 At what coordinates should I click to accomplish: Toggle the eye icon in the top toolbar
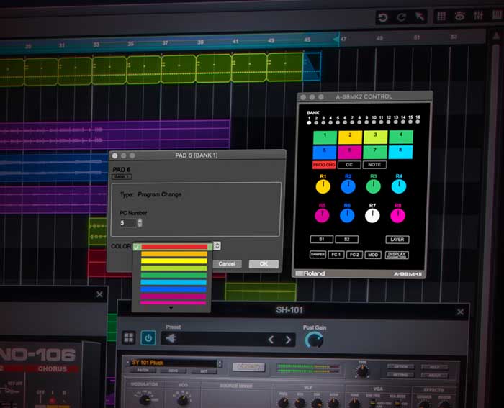459,16
